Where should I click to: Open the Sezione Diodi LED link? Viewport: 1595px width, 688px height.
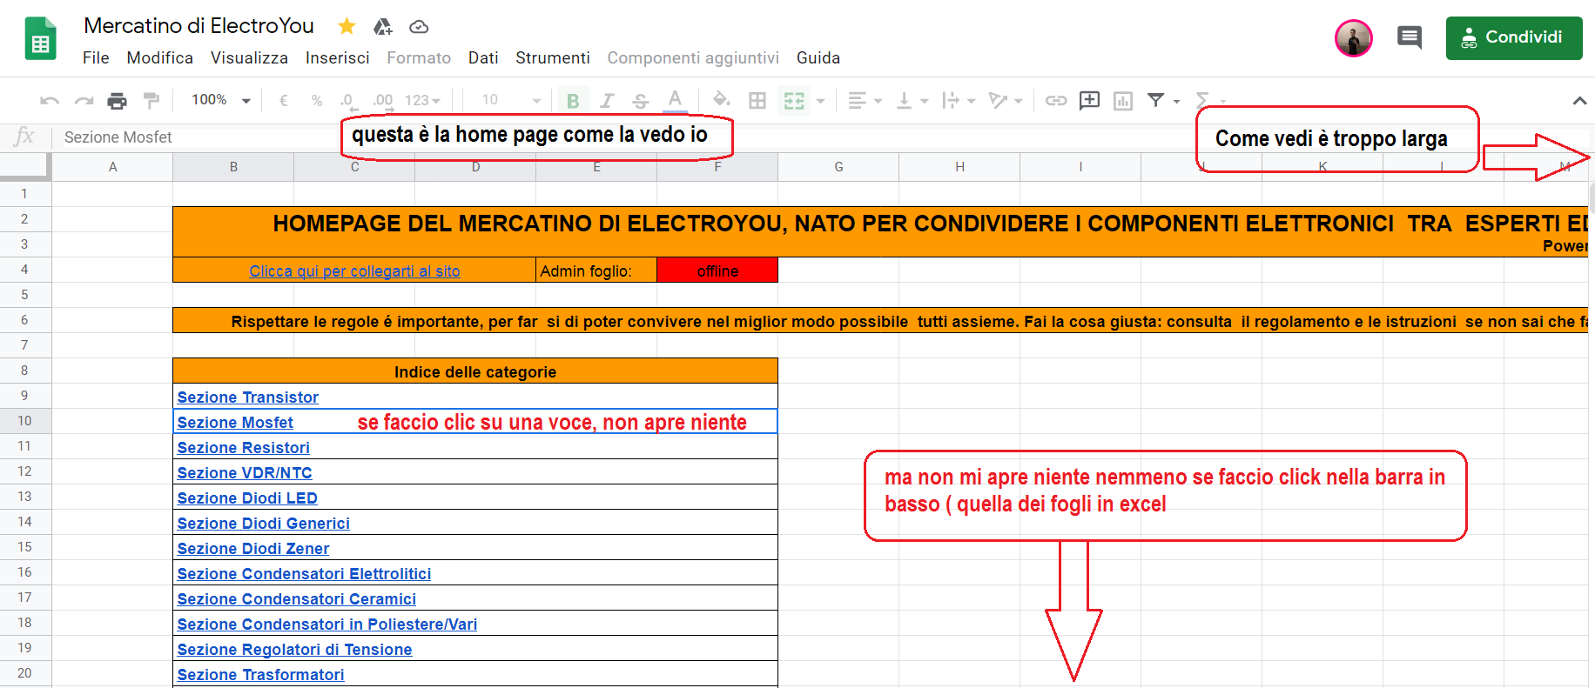click(247, 498)
